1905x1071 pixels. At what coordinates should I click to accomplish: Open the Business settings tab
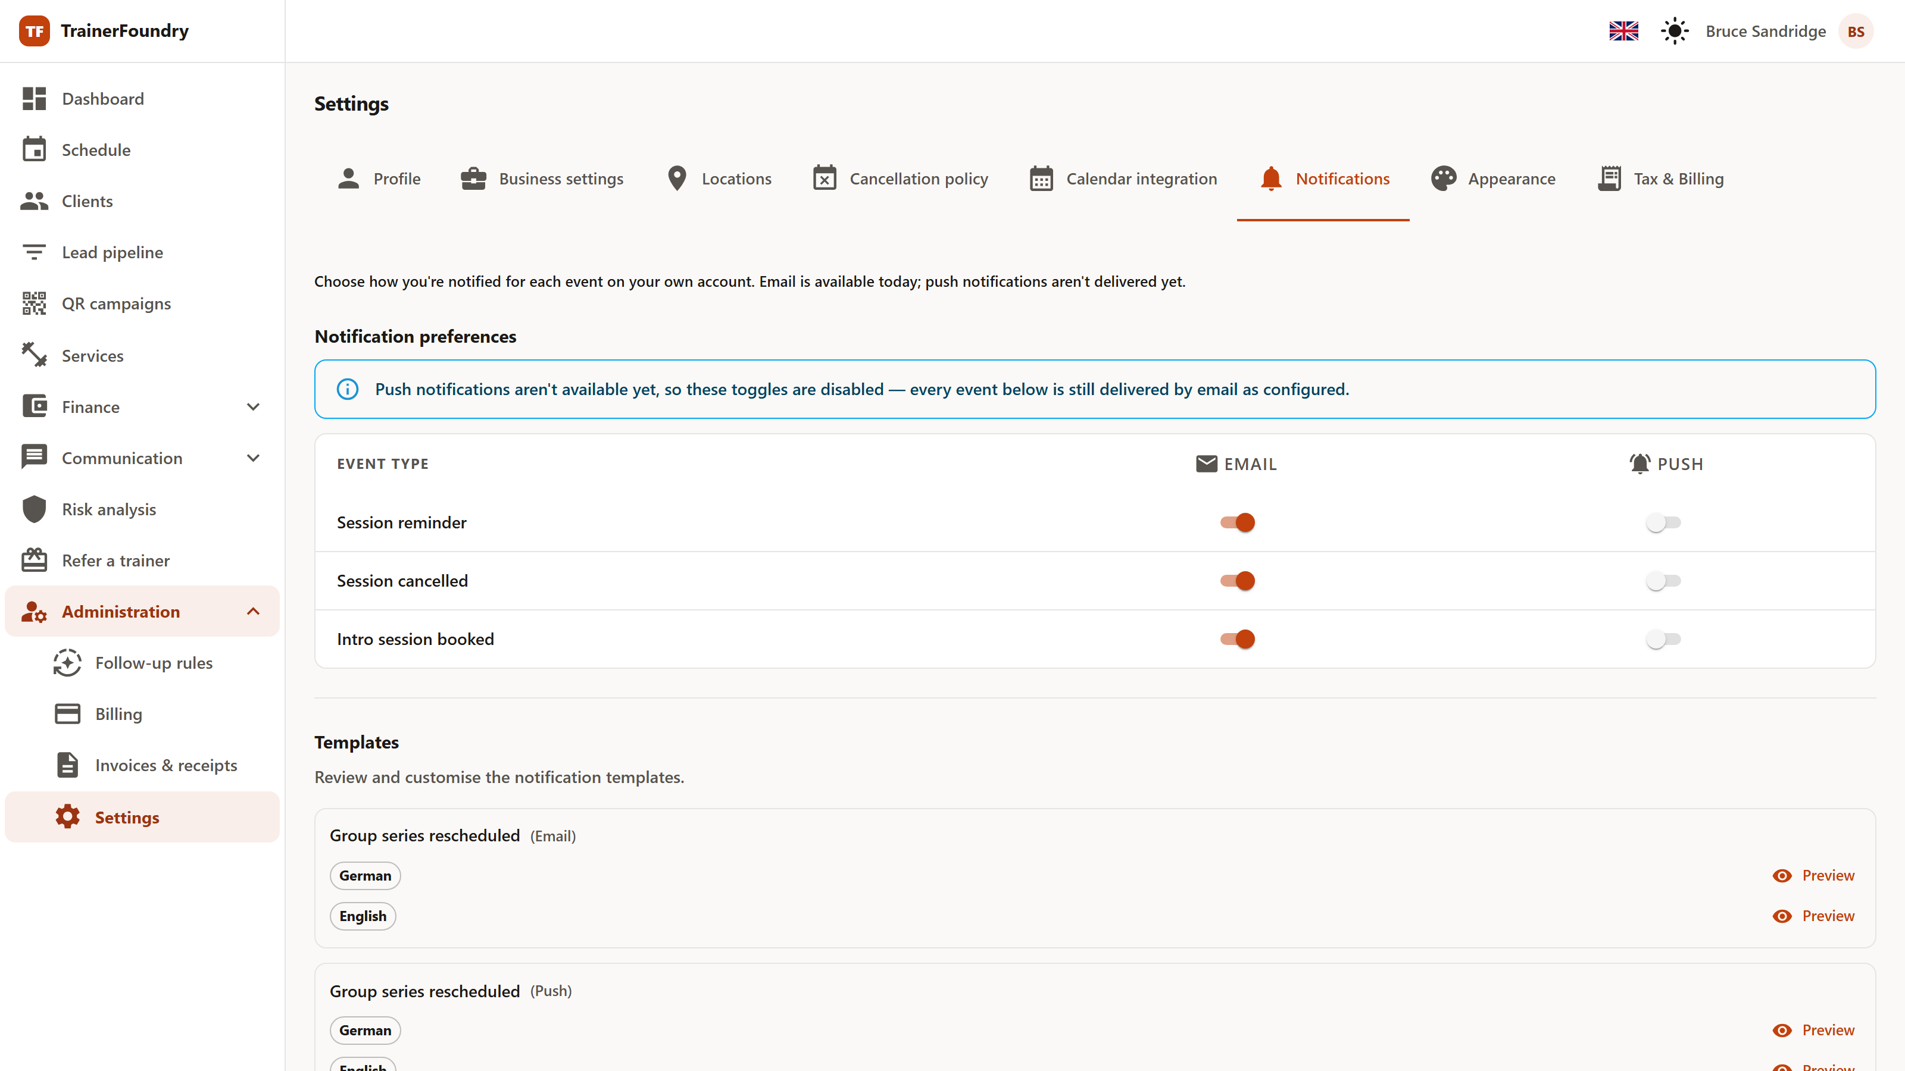[x=541, y=179]
